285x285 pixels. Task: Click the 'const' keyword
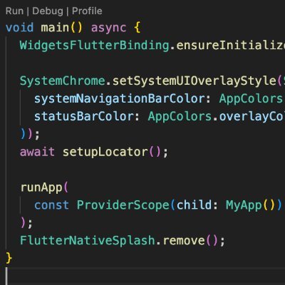click(x=51, y=205)
